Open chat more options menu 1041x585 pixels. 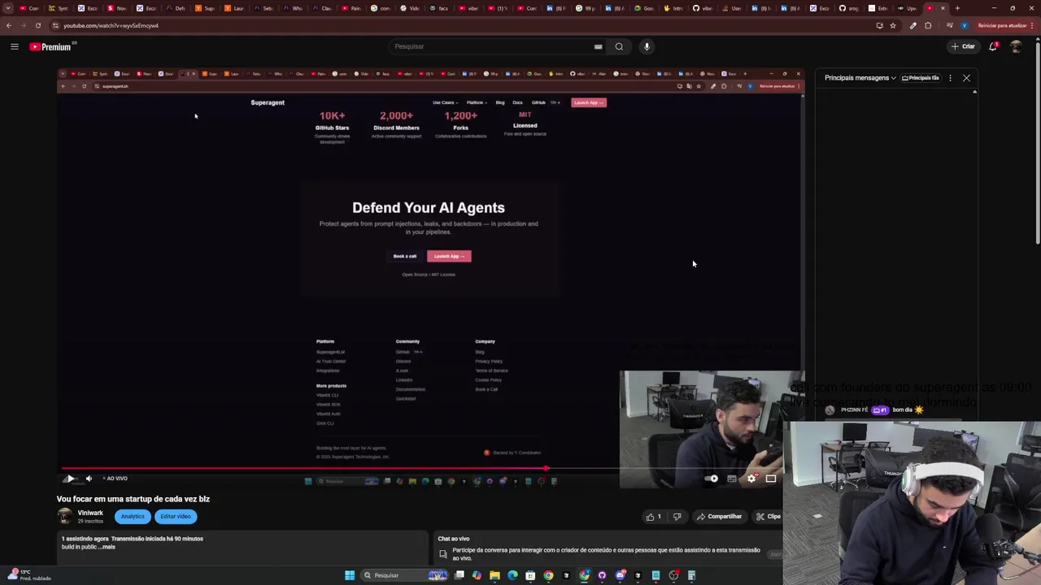point(950,78)
